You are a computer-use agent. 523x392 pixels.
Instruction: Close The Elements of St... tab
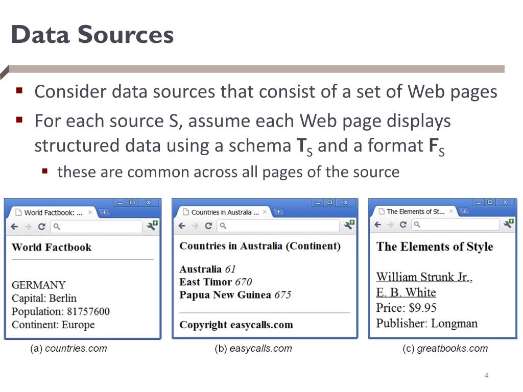(450, 211)
